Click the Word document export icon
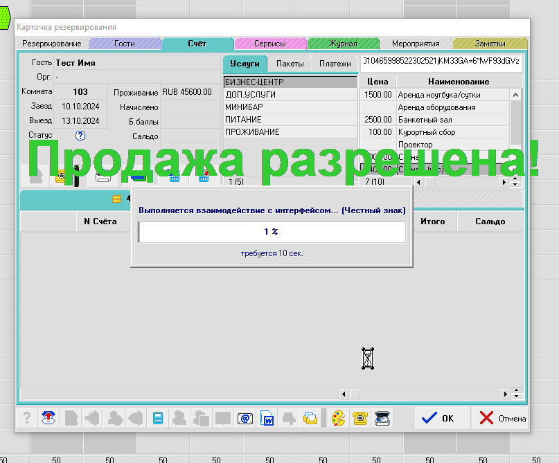The image size is (559, 463). click(x=267, y=418)
